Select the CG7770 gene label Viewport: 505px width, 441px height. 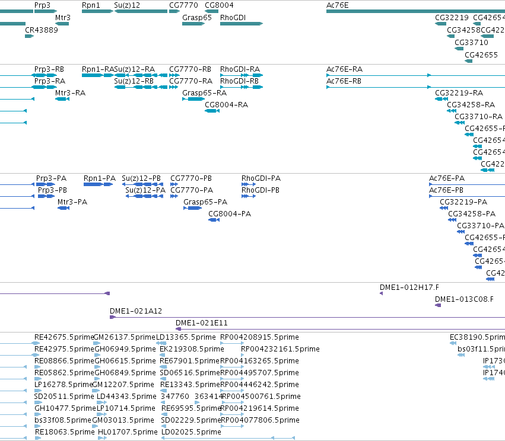pos(183,5)
